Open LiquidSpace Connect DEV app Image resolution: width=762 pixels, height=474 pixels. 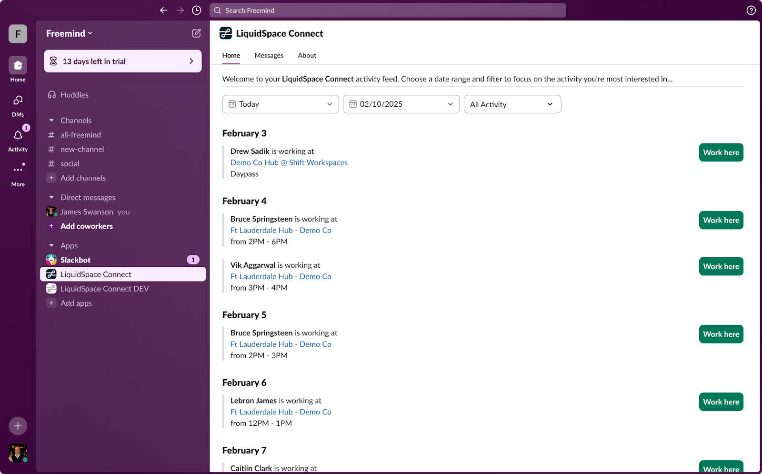(x=123, y=289)
